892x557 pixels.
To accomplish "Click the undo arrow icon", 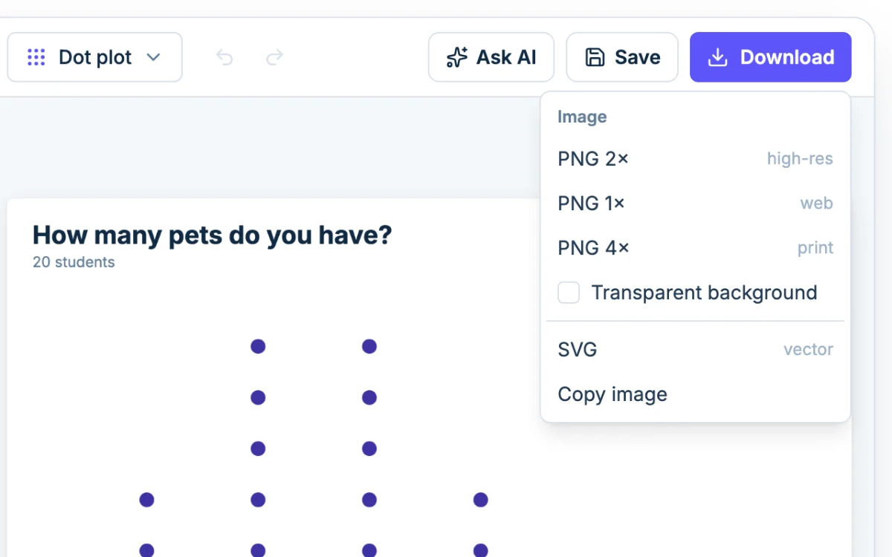I will pyautogui.click(x=224, y=57).
